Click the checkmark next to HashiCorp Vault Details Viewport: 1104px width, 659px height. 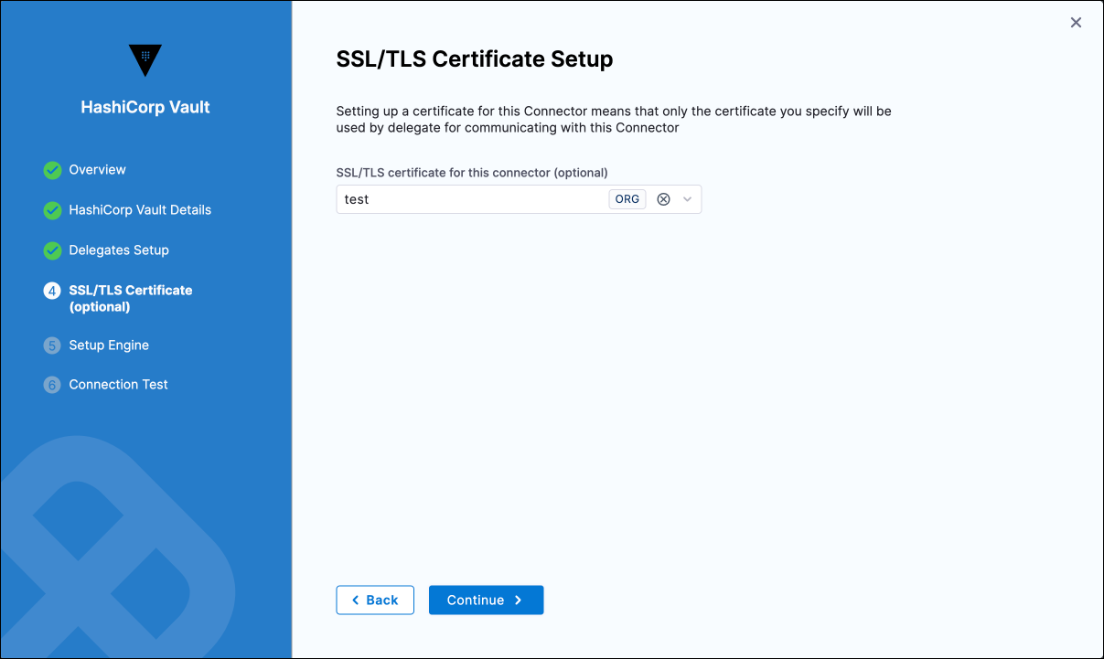(x=52, y=210)
